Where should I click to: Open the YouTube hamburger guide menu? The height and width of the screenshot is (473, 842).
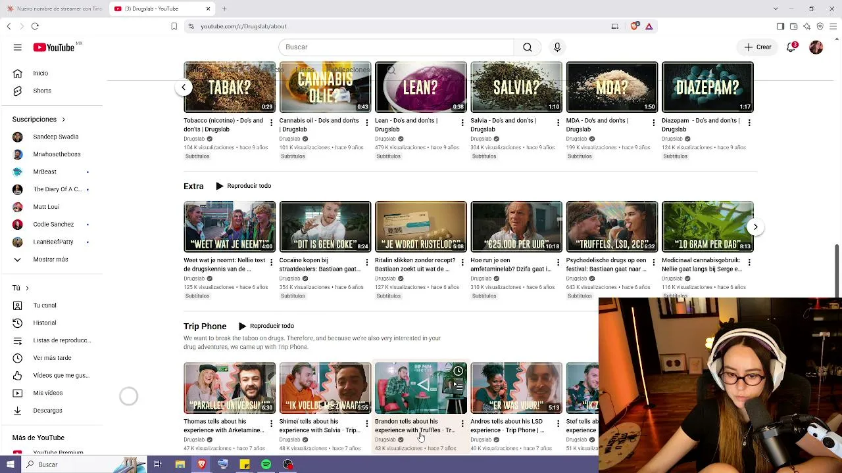pyautogui.click(x=18, y=47)
